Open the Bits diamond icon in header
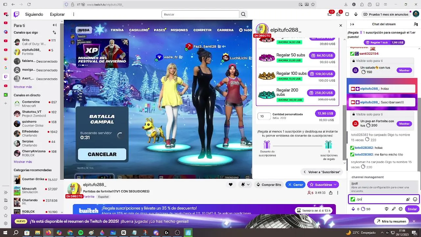Viewport: 421px width, 237px height. click(x=356, y=14)
